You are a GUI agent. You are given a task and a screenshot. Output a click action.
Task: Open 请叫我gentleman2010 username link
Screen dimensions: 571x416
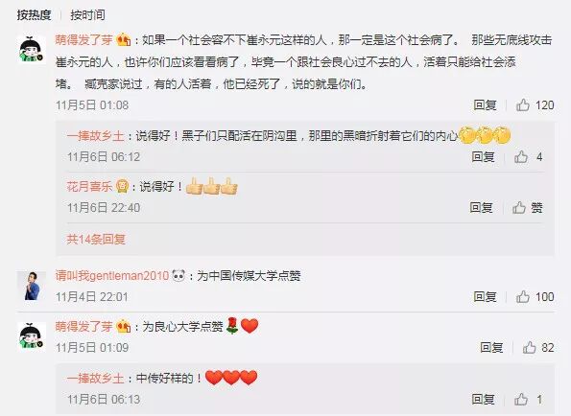tap(112, 276)
